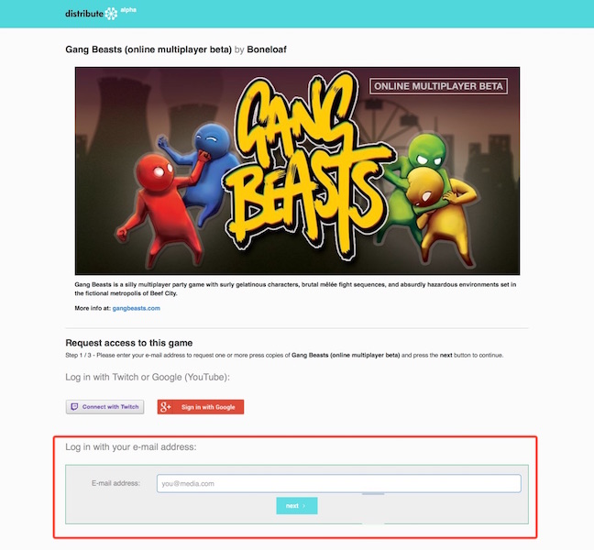Sign in with Google button
The height and width of the screenshot is (550, 594).
(201, 407)
